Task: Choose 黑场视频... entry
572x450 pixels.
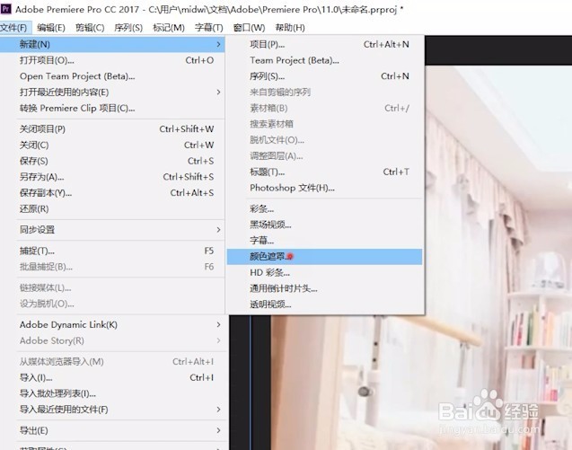Action: coord(325,225)
